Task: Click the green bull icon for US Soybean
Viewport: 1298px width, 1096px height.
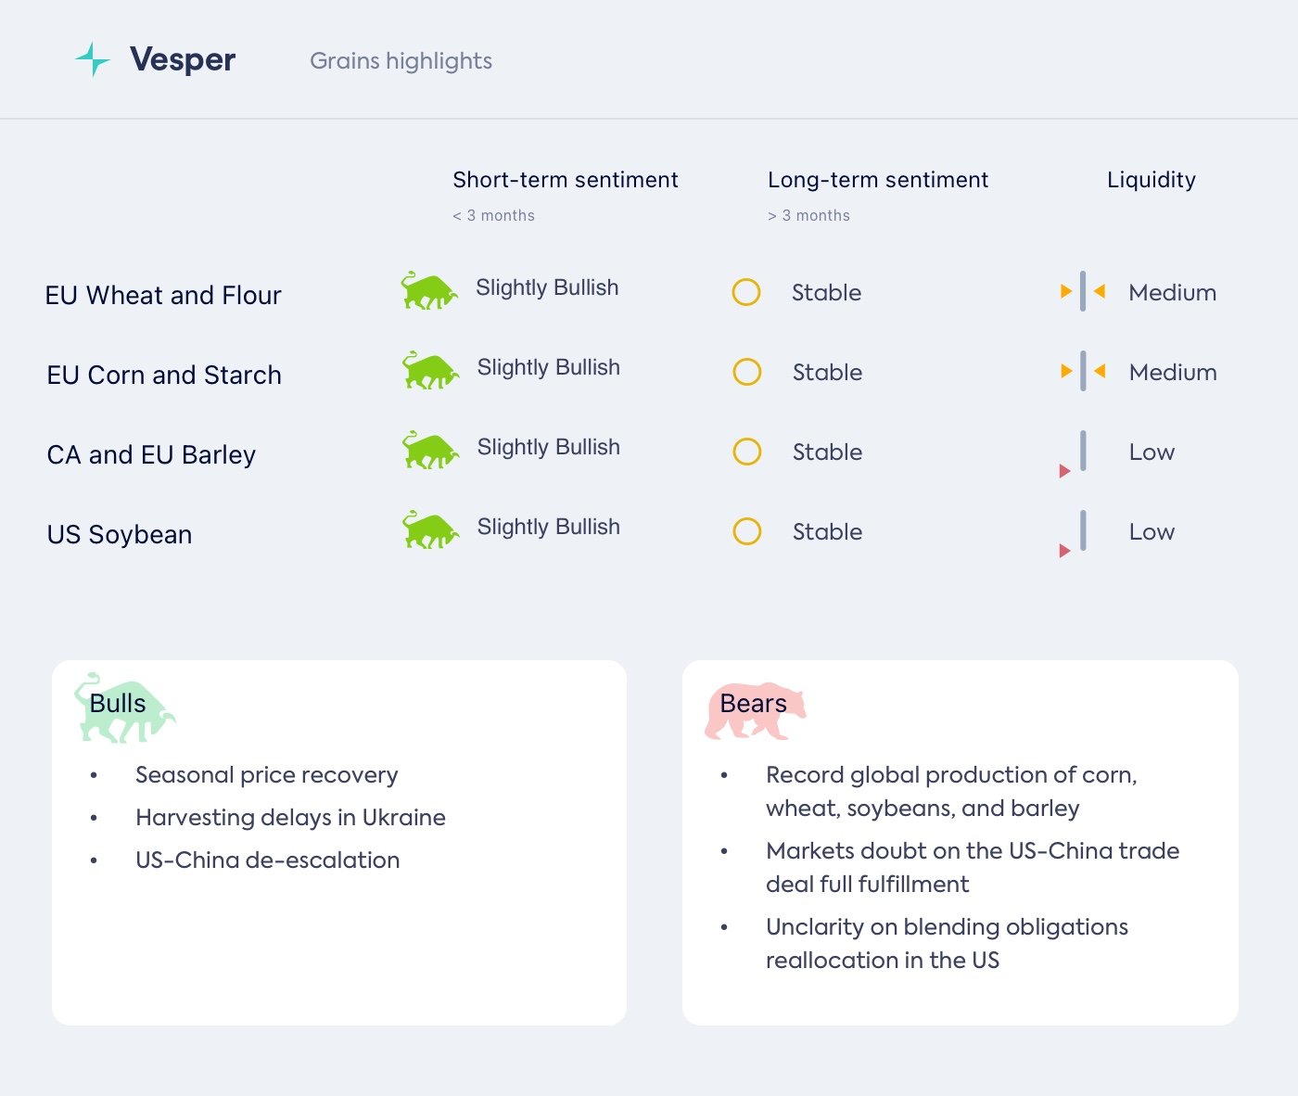Action: tap(430, 530)
